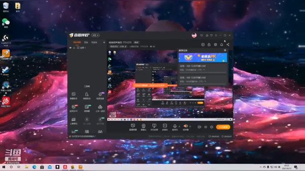The height and width of the screenshot is (171, 305).
Task: Click the task progress bar for 3小时 task
Action: tap(202, 84)
